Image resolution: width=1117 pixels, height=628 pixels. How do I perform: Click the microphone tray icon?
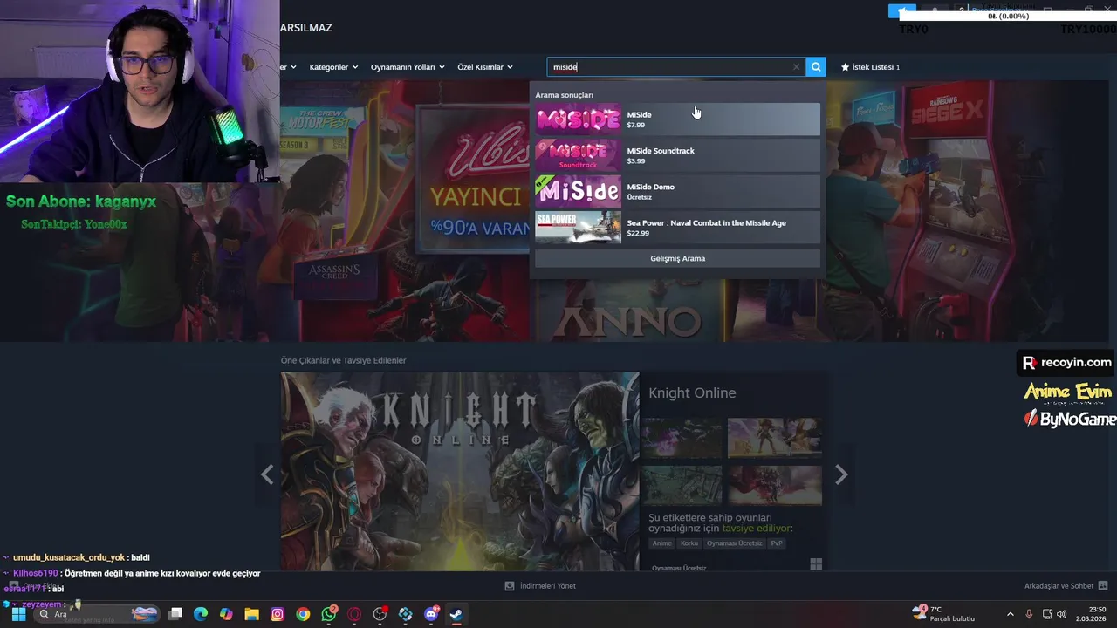coord(1030,614)
